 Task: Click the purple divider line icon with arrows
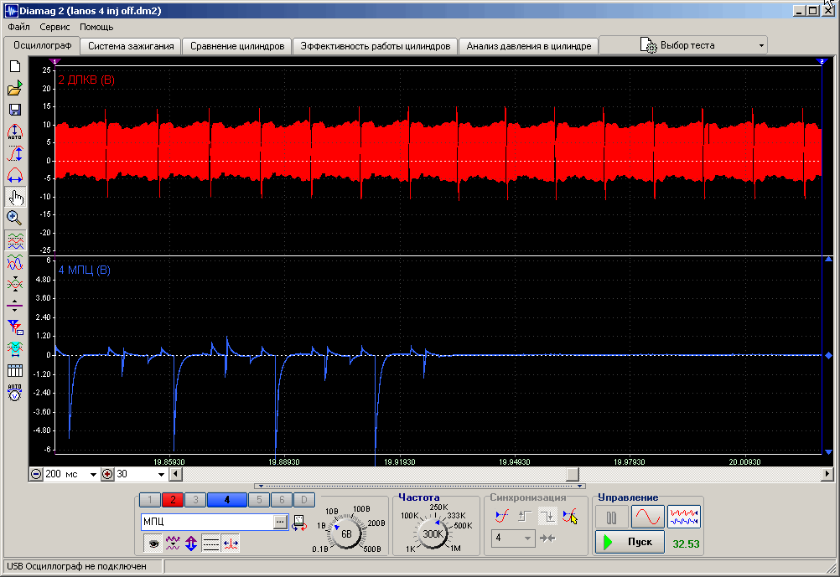(x=15, y=306)
